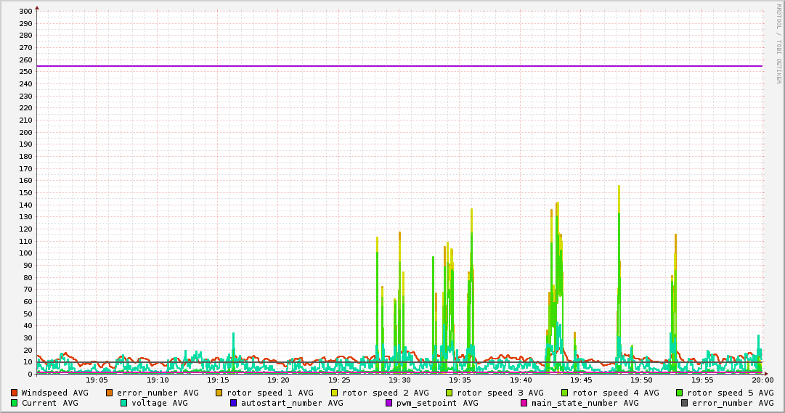Select the rotor speed 2 AVG color square
Image resolution: width=785 pixels, height=413 pixels.
tap(334, 393)
